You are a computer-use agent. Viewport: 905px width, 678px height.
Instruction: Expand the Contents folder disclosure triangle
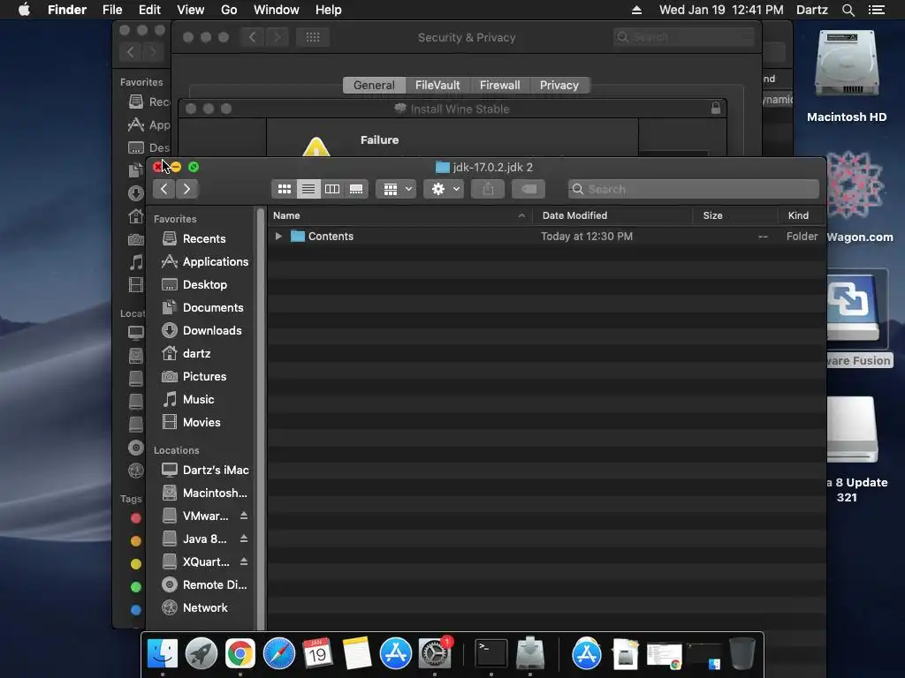click(x=278, y=237)
